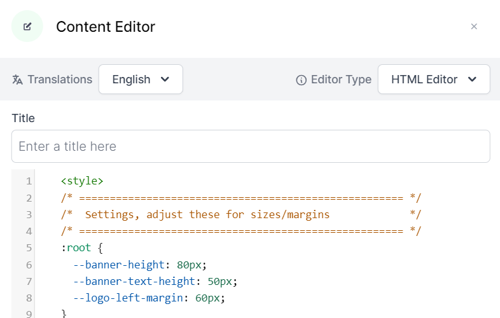
Task: Place cursor on the <style> tag
Action: coord(82,181)
